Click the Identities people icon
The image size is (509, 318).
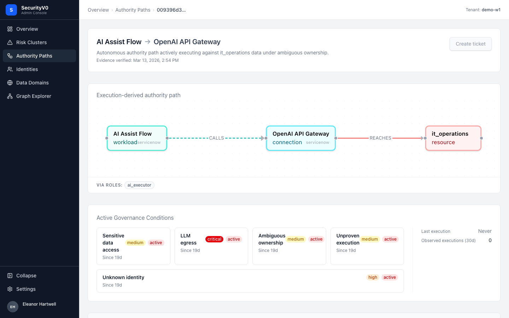(10, 69)
